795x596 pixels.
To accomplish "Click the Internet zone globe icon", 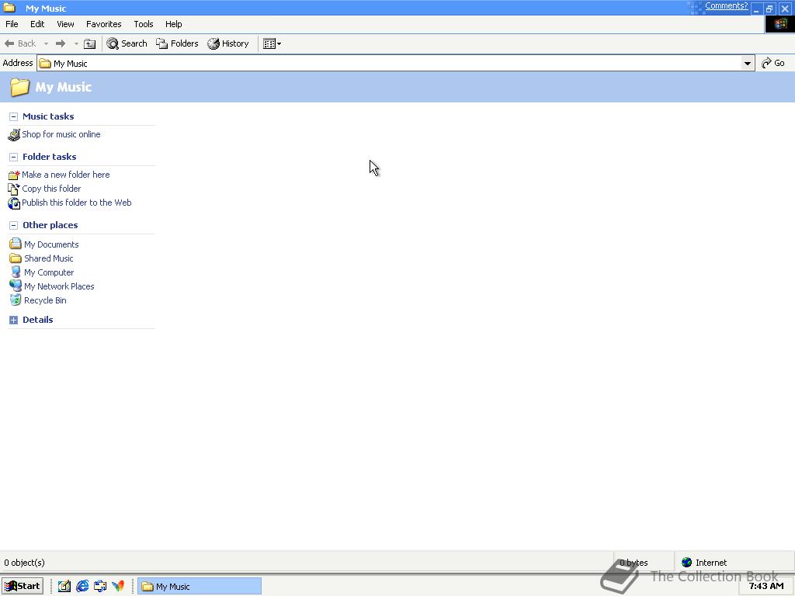I will 686,563.
